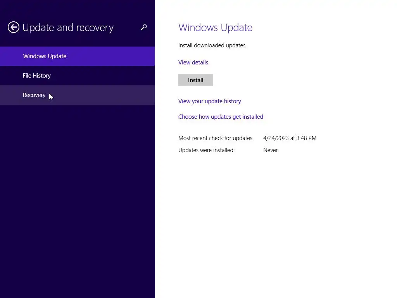
Task: Click the 'Most recent check for updates:' label
Action: 216,138
